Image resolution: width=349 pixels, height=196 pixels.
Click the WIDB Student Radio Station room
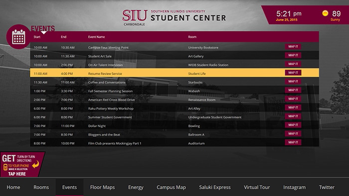click(208, 65)
